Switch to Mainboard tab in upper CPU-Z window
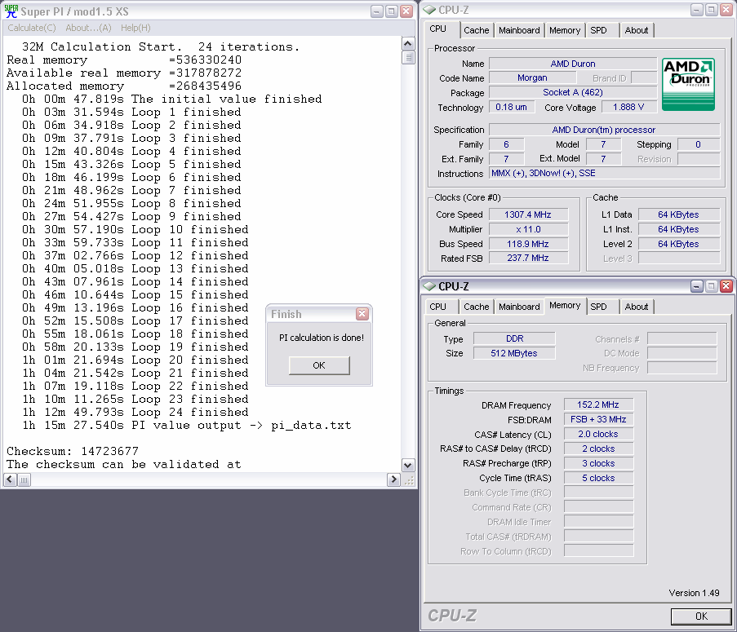The width and height of the screenshot is (737, 632). 519,30
